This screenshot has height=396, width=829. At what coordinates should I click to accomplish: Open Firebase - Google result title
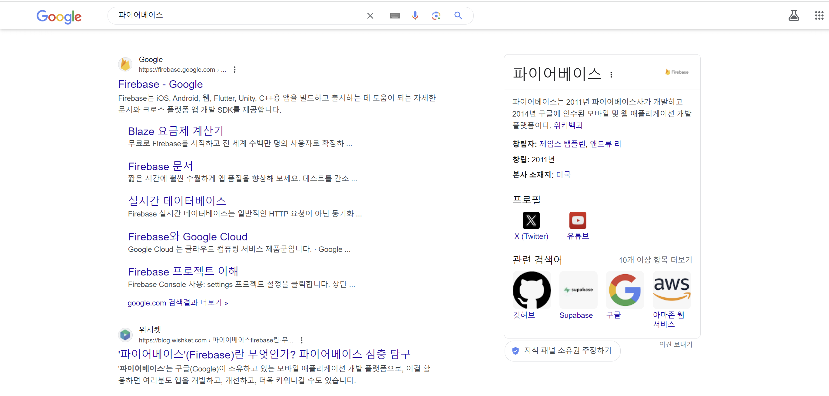click(x=160, y=84)
